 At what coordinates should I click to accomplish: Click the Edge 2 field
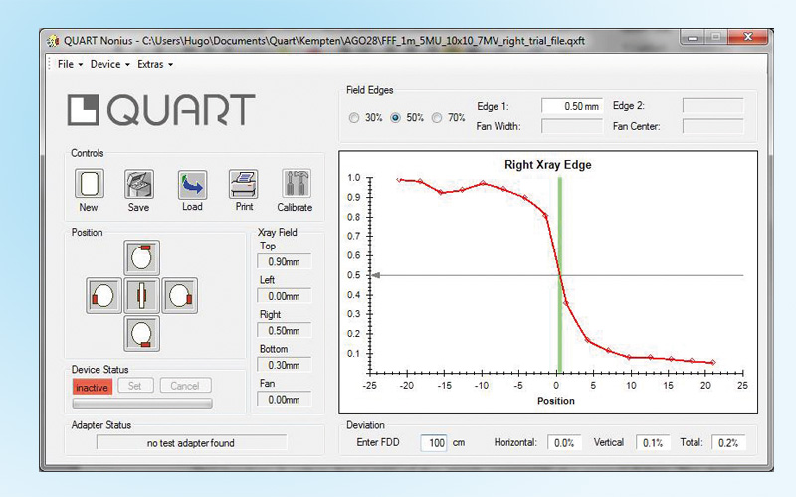tap(712, 106)
